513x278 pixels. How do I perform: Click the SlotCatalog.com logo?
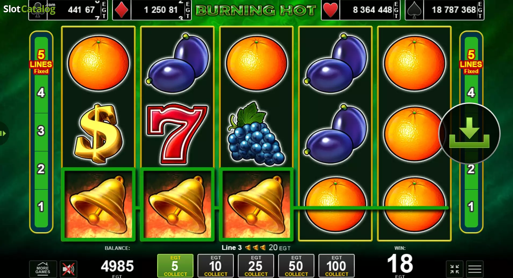tap(29, 9)
